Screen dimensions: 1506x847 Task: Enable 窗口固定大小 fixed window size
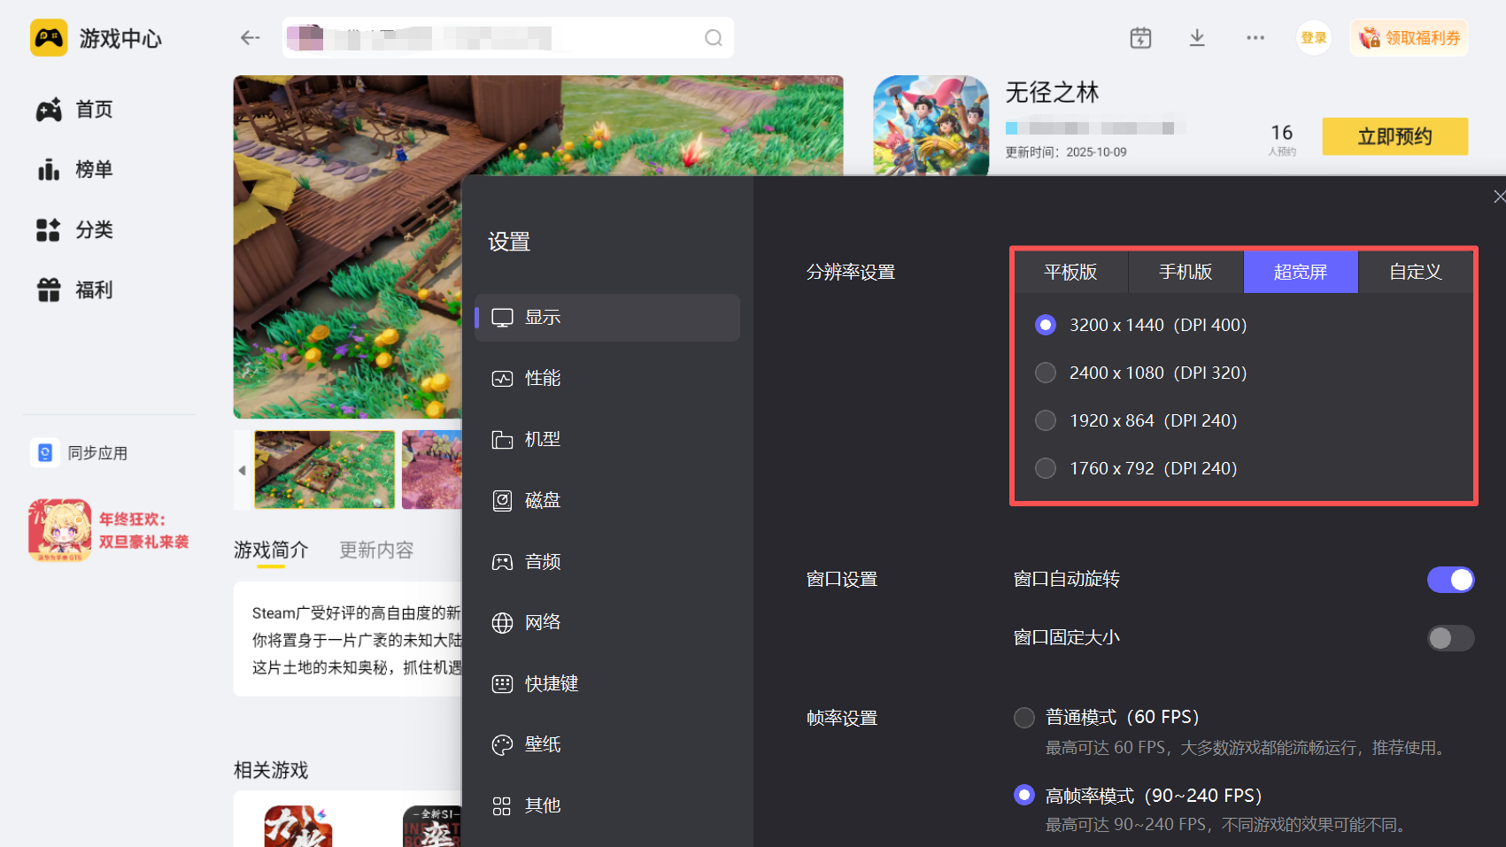pos(1450,637)
